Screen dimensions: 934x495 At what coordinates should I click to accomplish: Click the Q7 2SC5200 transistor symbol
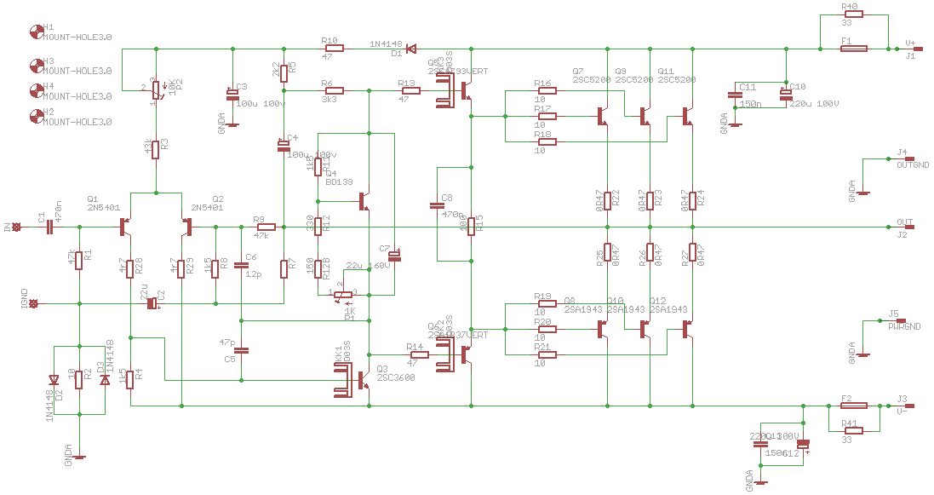pos(603,116)
